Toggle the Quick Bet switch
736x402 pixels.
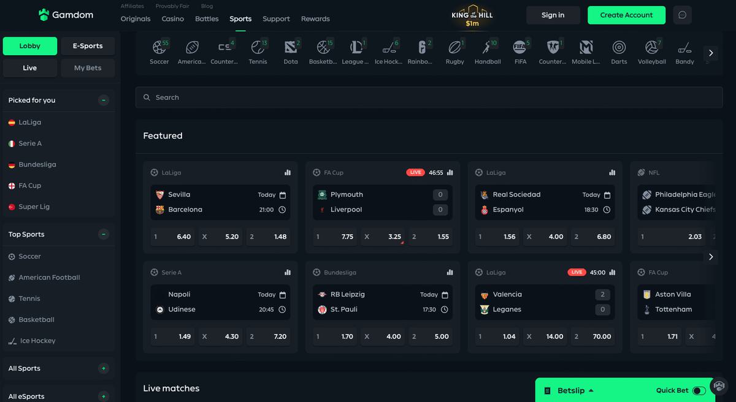click(x=699, y=390)
